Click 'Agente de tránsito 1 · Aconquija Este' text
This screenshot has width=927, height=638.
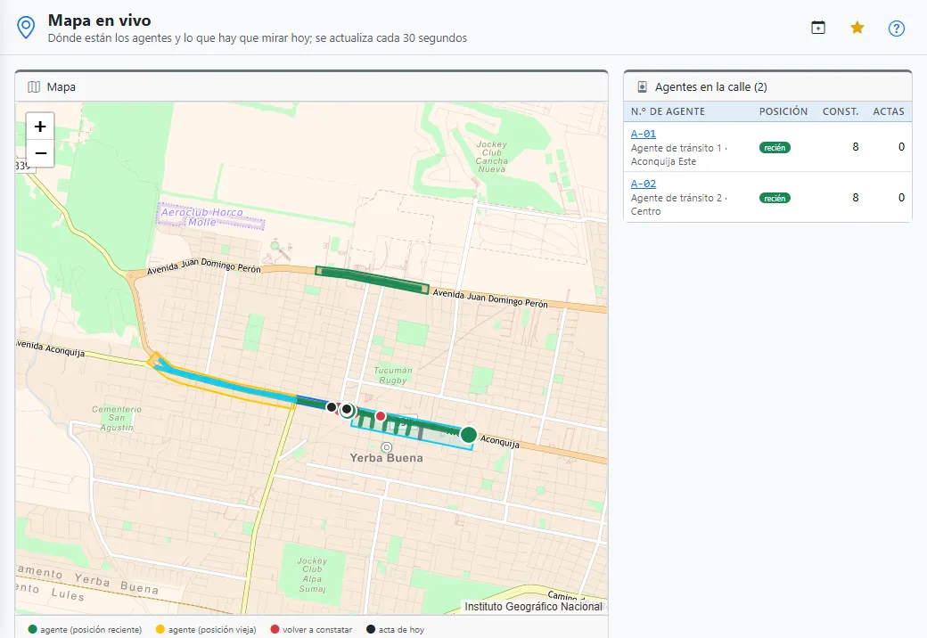(x=678, y=155)
